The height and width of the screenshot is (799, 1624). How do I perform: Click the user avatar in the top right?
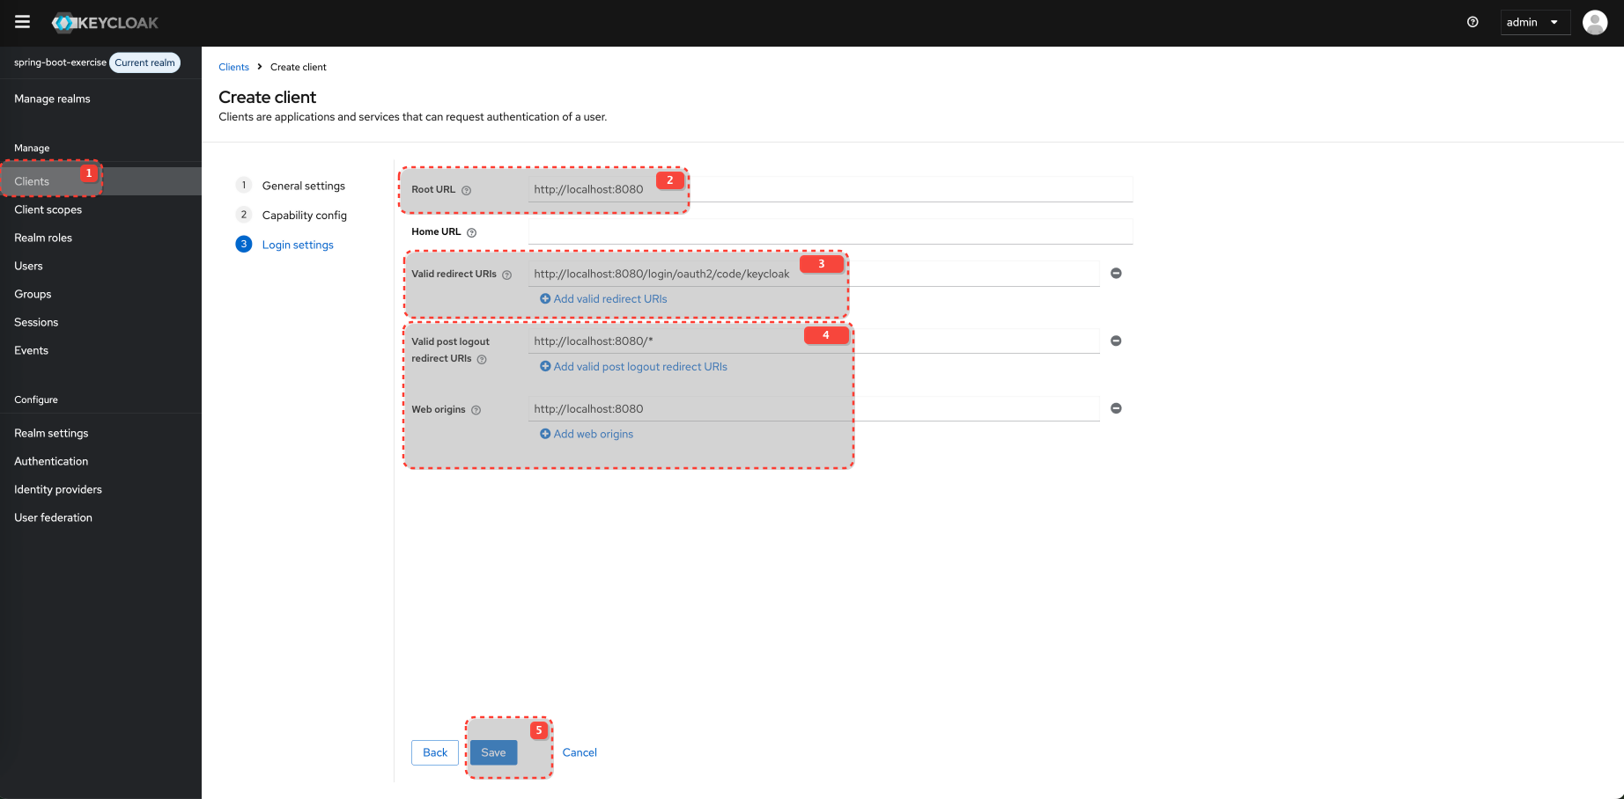click(x=1595, y=22)
